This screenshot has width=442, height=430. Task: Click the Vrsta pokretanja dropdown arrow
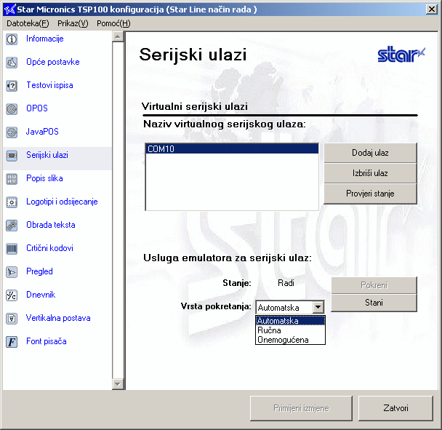point(318,307)
